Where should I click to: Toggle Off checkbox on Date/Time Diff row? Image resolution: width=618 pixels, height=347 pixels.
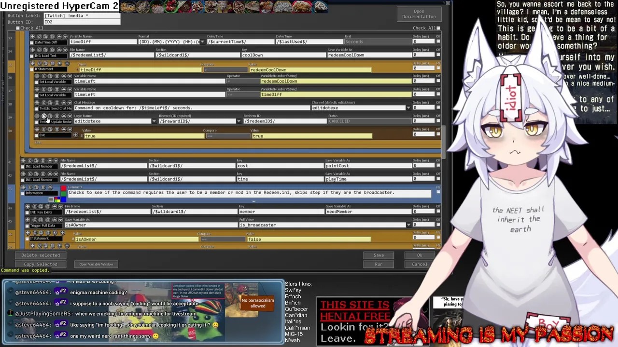pyautogui.click(x=438, y=41)
